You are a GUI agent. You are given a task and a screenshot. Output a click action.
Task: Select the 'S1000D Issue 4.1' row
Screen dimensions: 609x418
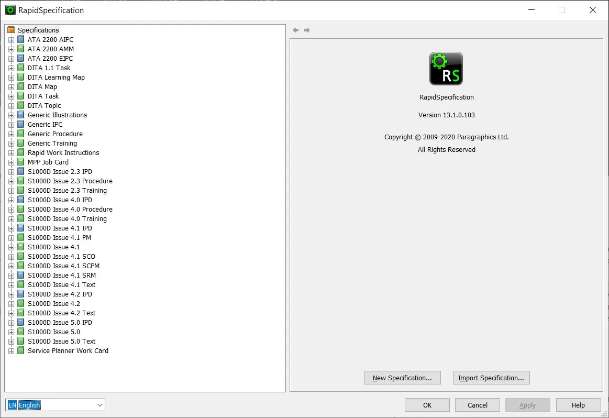pyautogui.click(x=53, y=247)
